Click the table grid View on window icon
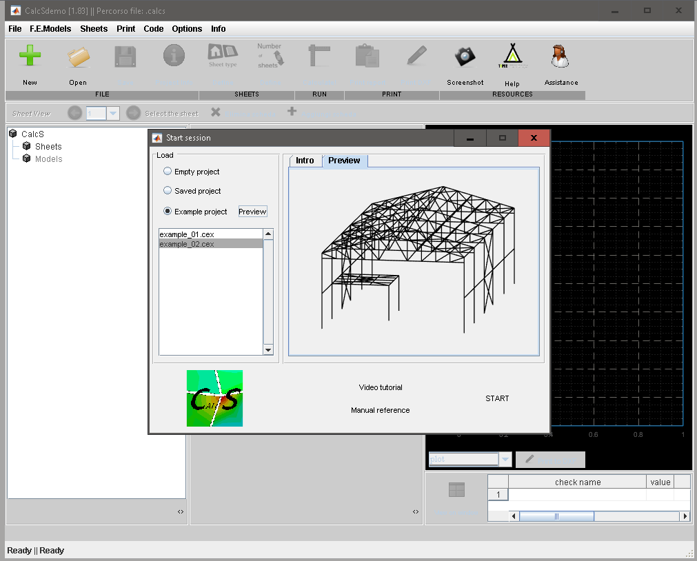Image resolution: width=697 pixels, height=561 pixels. tap(456, 489)
